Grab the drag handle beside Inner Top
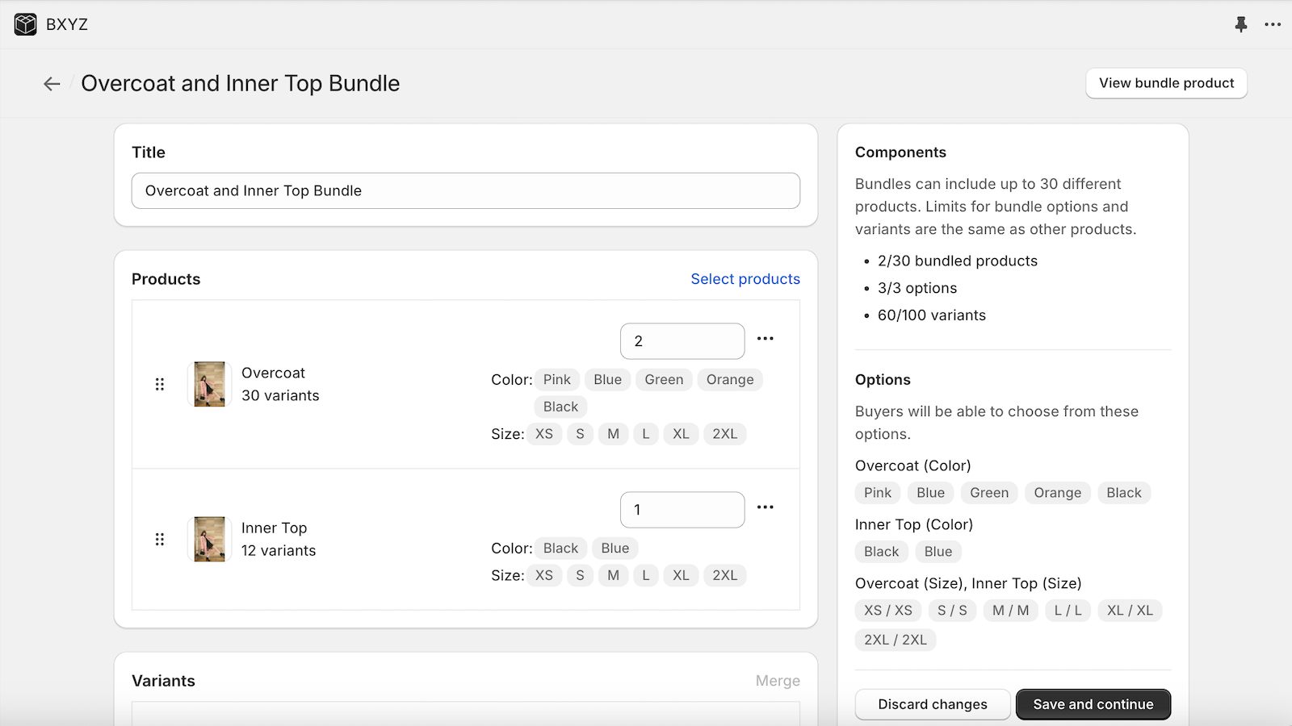This screenshot has height=726, width=1292. click(x=160, y=539)
